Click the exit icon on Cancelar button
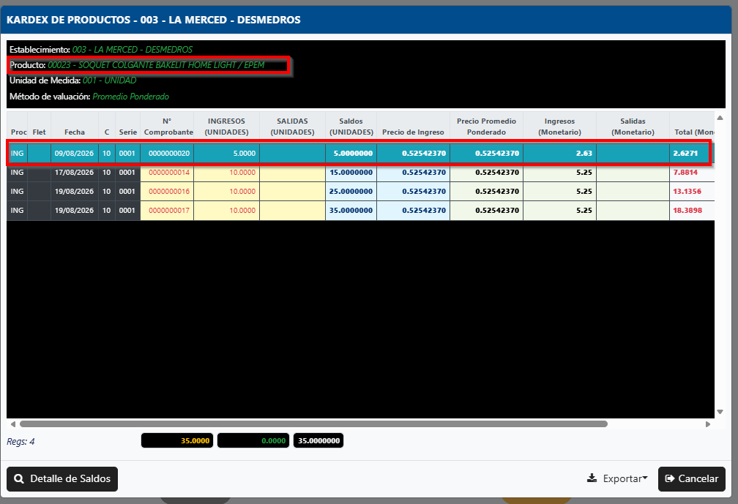The width and height of the screenshot is (738, 504). (670, 478)
